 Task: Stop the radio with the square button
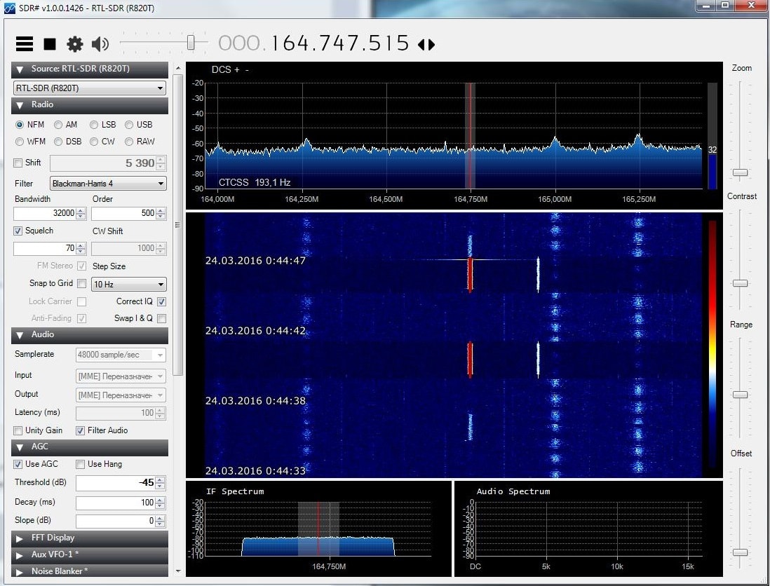[x=50, y=44]
